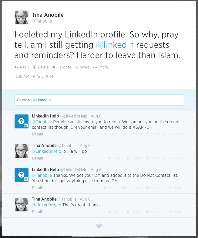Expand Details under ':o) Ta will do' reply
The height and width of the screenshot is (238, 198).
click(38, 158)
